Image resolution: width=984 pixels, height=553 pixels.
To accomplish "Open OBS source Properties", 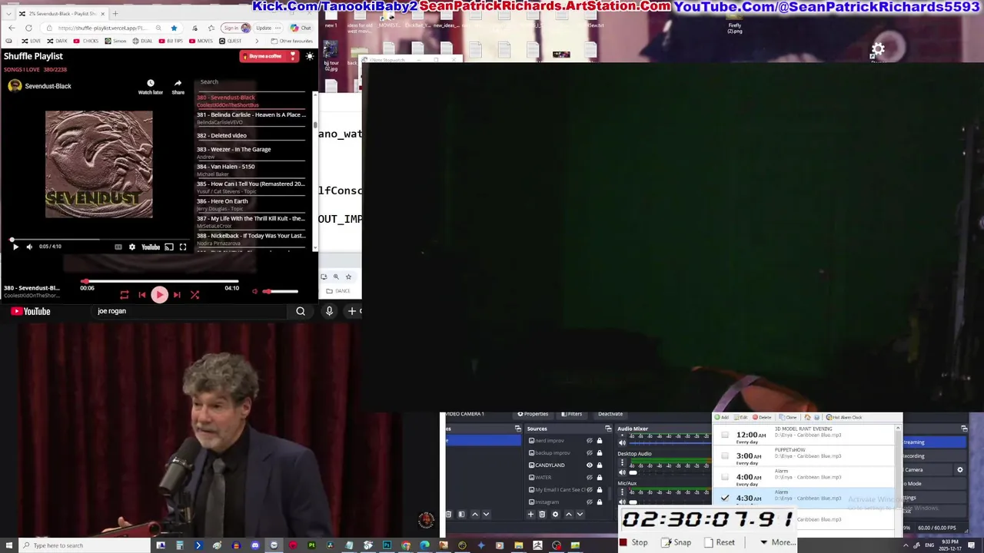I will click(533, 414).
